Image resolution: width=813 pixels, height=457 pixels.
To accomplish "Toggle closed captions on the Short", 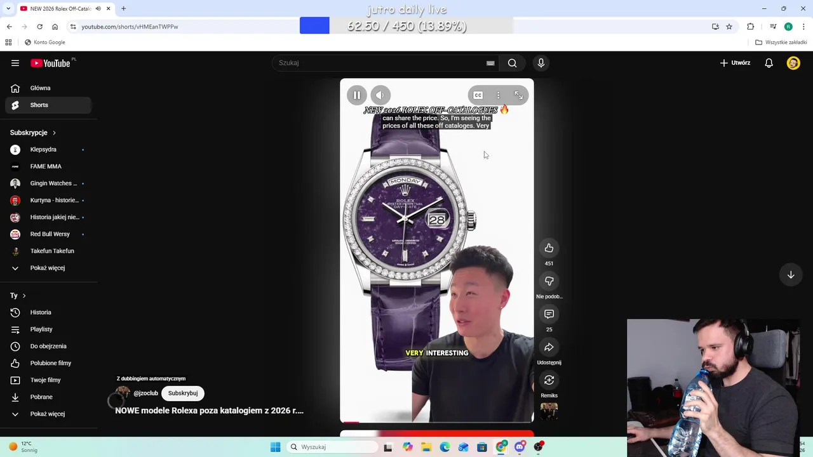I will click(478, 95).
